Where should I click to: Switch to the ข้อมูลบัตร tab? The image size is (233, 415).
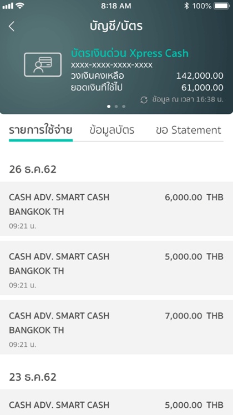click(x=112, y=130)
